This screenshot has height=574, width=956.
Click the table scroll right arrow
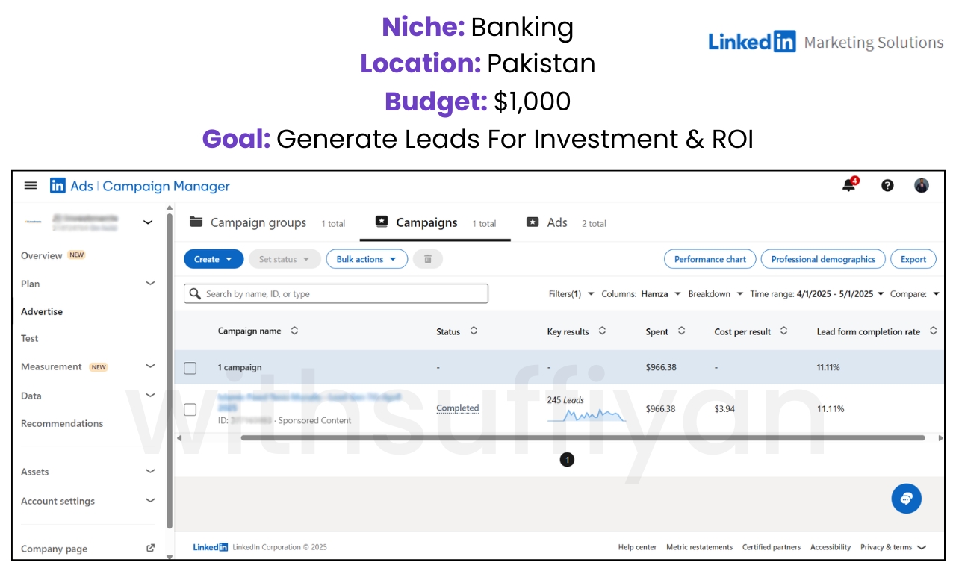pyautogui.click(x=940, y=438)
